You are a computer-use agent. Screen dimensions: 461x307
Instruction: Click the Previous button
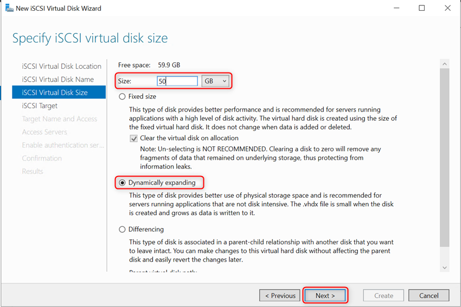coord(280,296)
